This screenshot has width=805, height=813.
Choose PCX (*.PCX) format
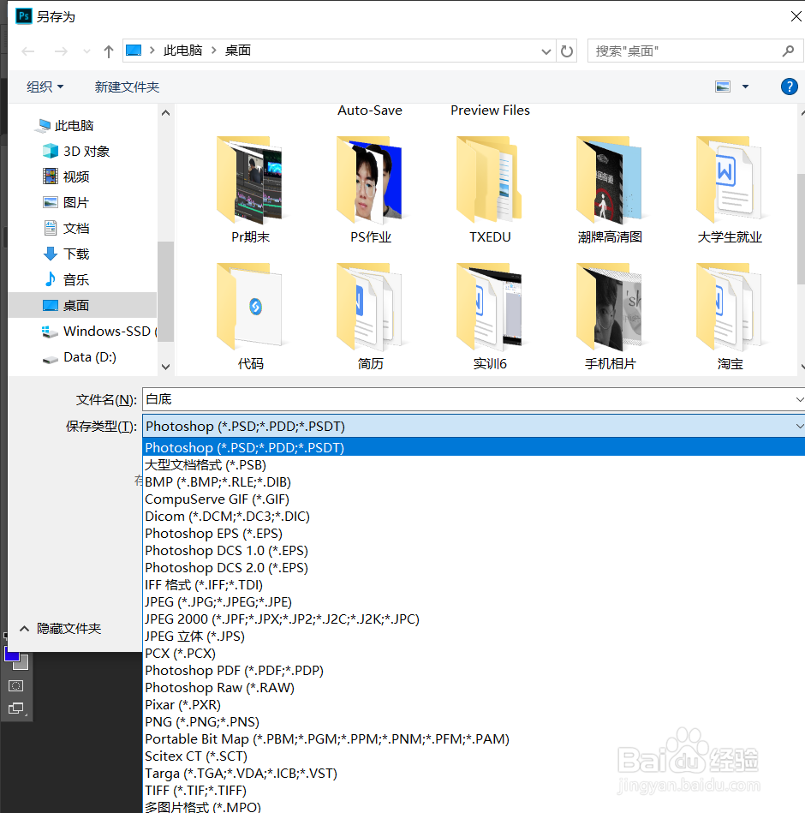click(x=474, y=654)
